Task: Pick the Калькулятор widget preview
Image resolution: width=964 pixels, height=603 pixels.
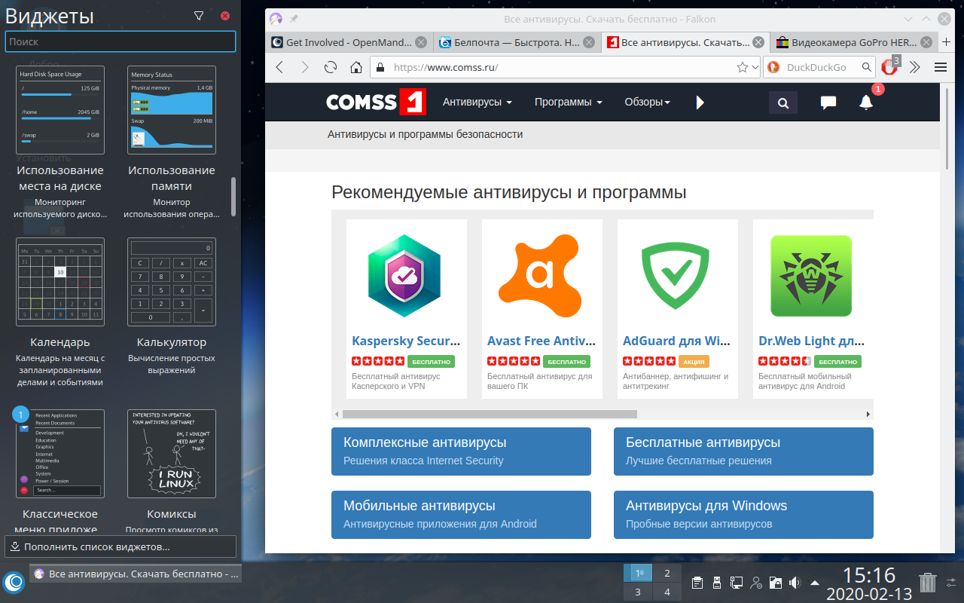Action: coord(172,282)
